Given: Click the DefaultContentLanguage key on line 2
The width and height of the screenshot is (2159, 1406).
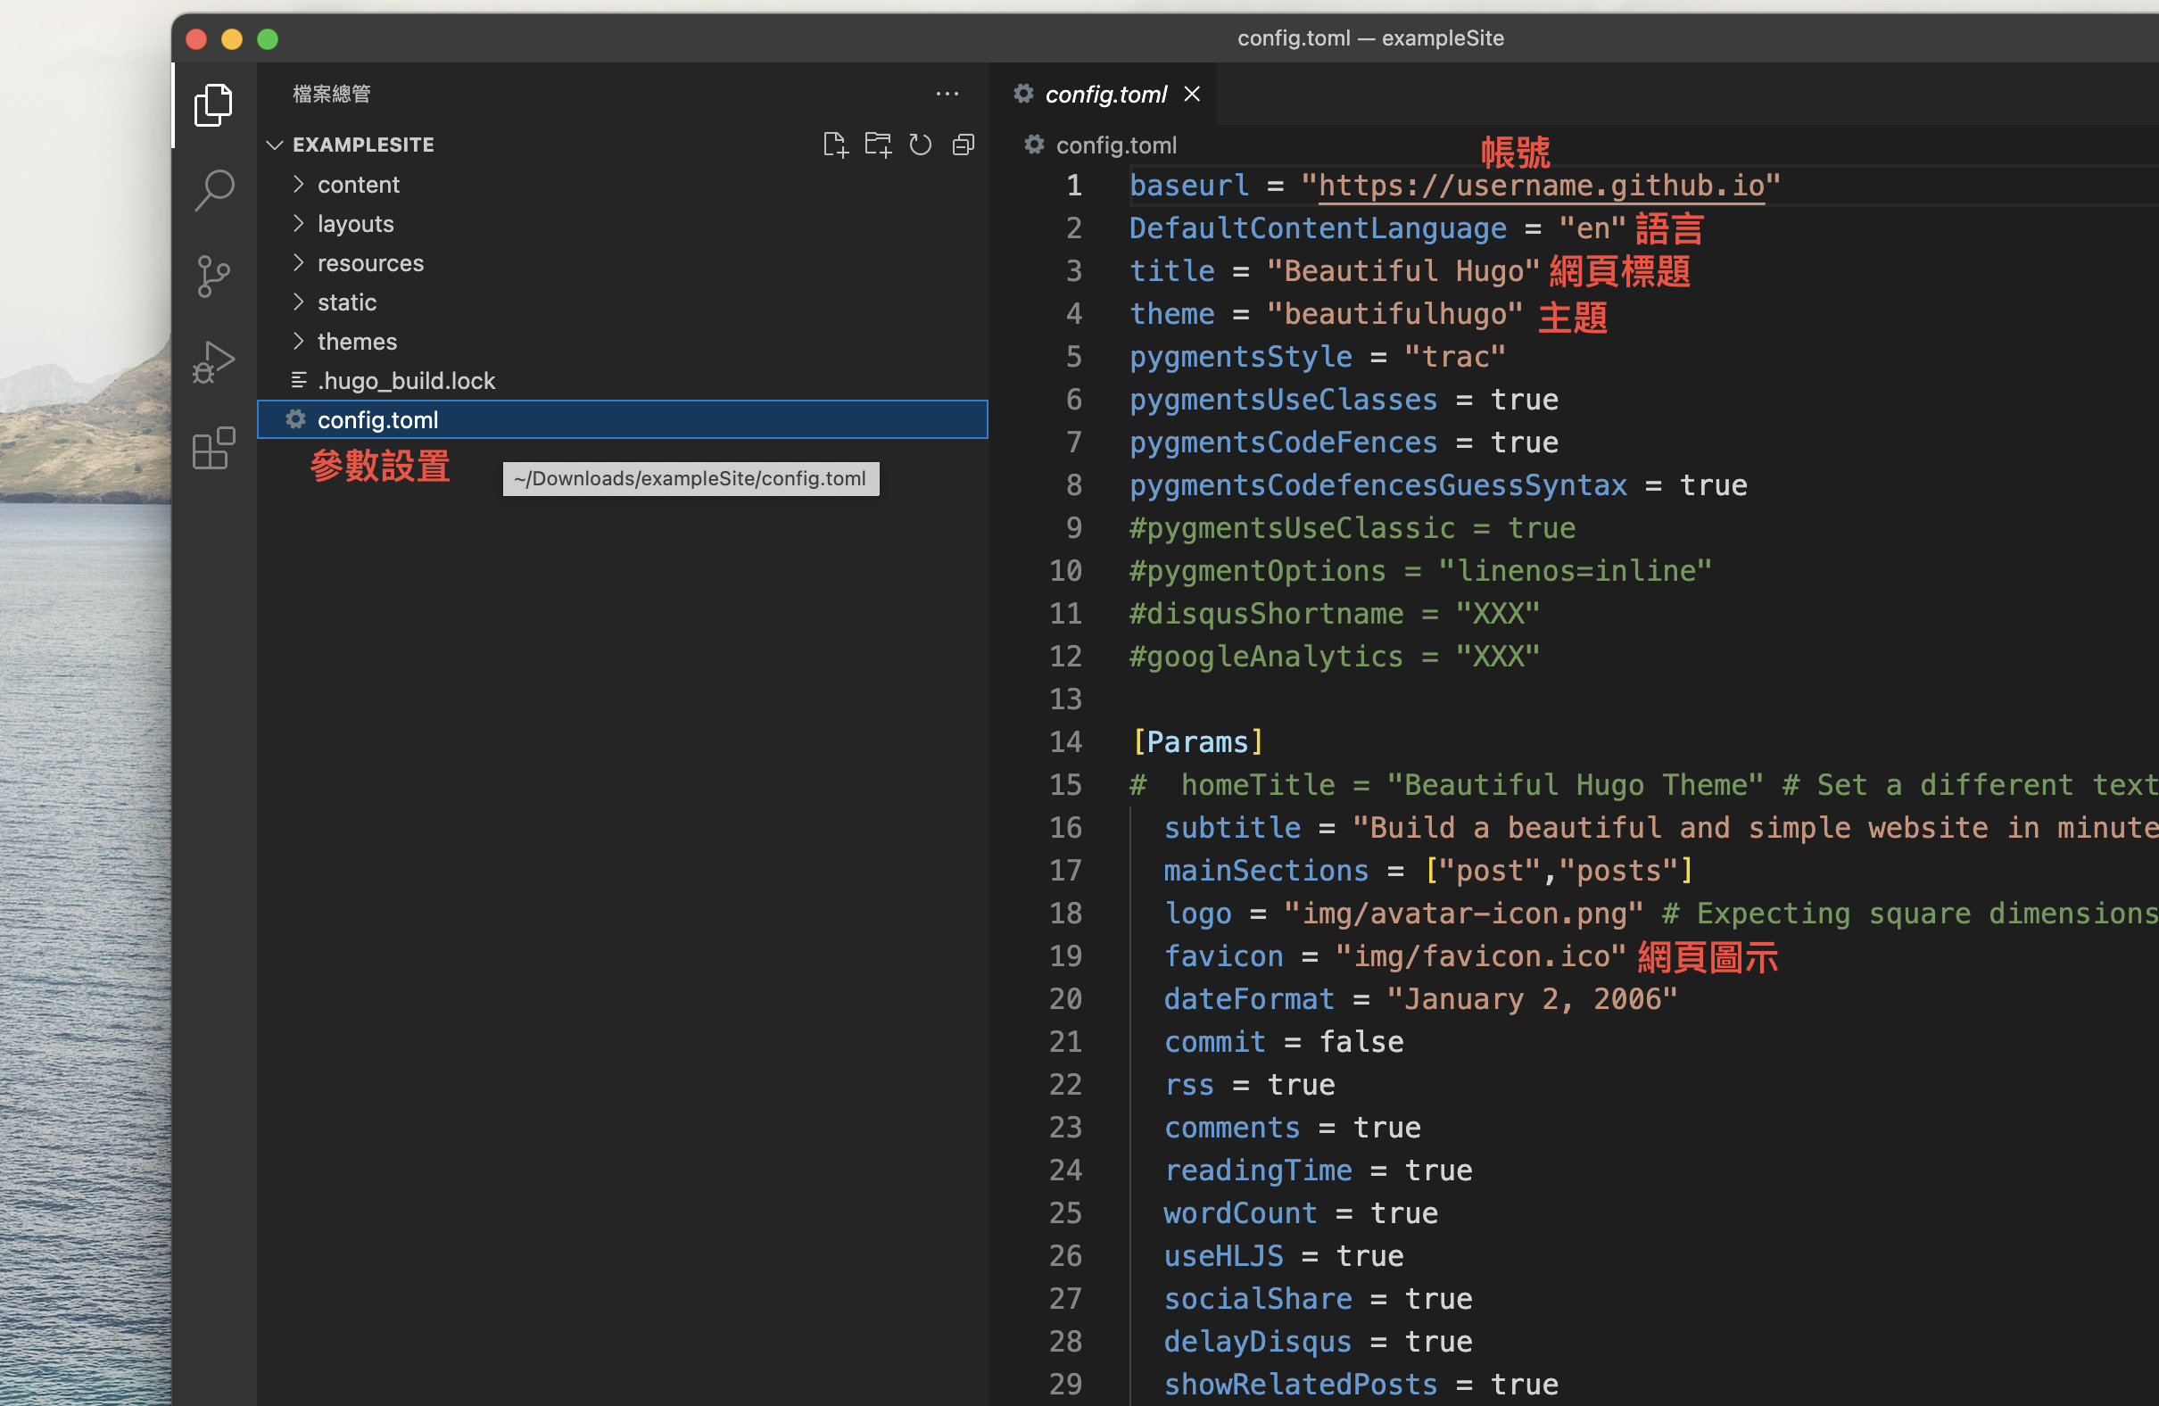Looking at the screenshot, I should [1317, 228].
